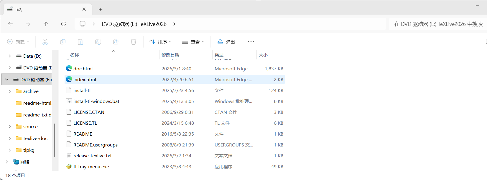Click the This PC monitor icon in address bar
Viewport: 487px width, 180px height.
(83, 24)
